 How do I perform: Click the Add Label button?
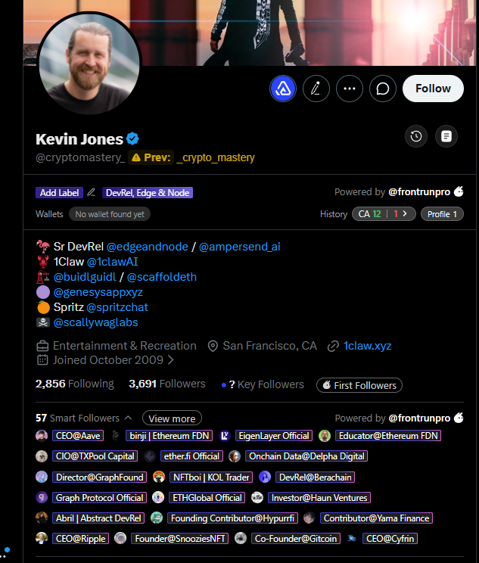click(59, 193)
